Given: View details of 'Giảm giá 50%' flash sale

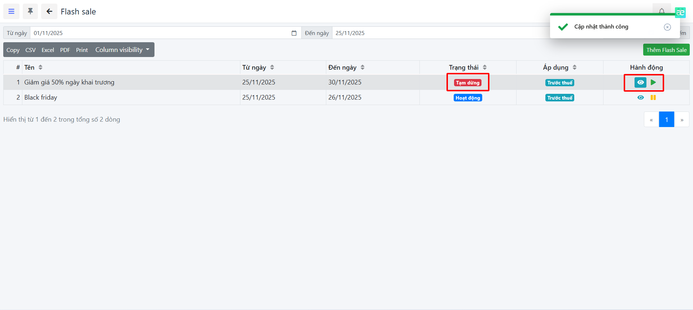Looking at the screenshot, I should pos(640,83).
